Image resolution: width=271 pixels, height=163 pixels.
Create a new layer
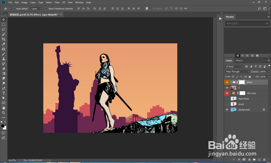[x=259, y=159]
